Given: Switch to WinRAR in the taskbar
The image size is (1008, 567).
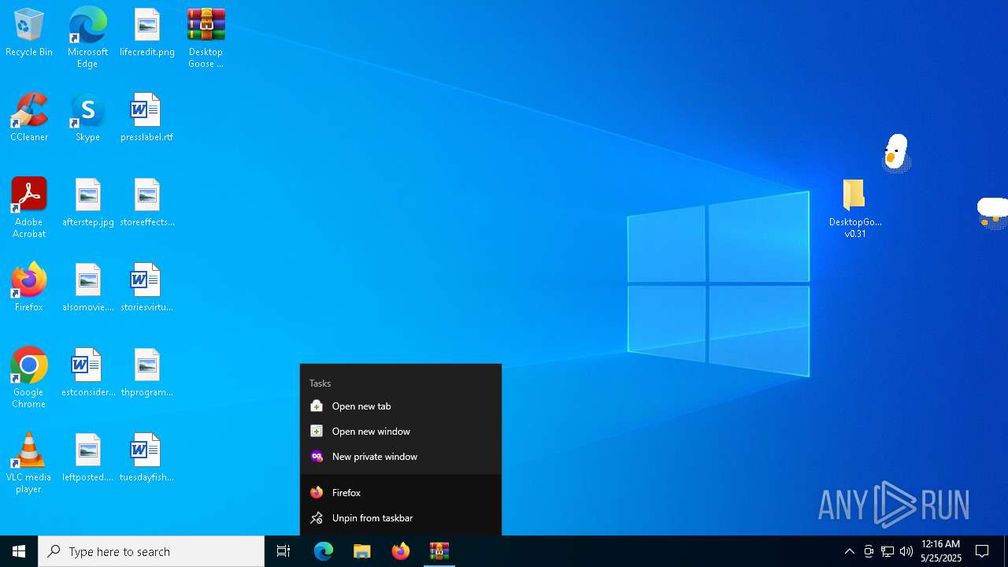Looking at the screenshot, I should [439, 551].
